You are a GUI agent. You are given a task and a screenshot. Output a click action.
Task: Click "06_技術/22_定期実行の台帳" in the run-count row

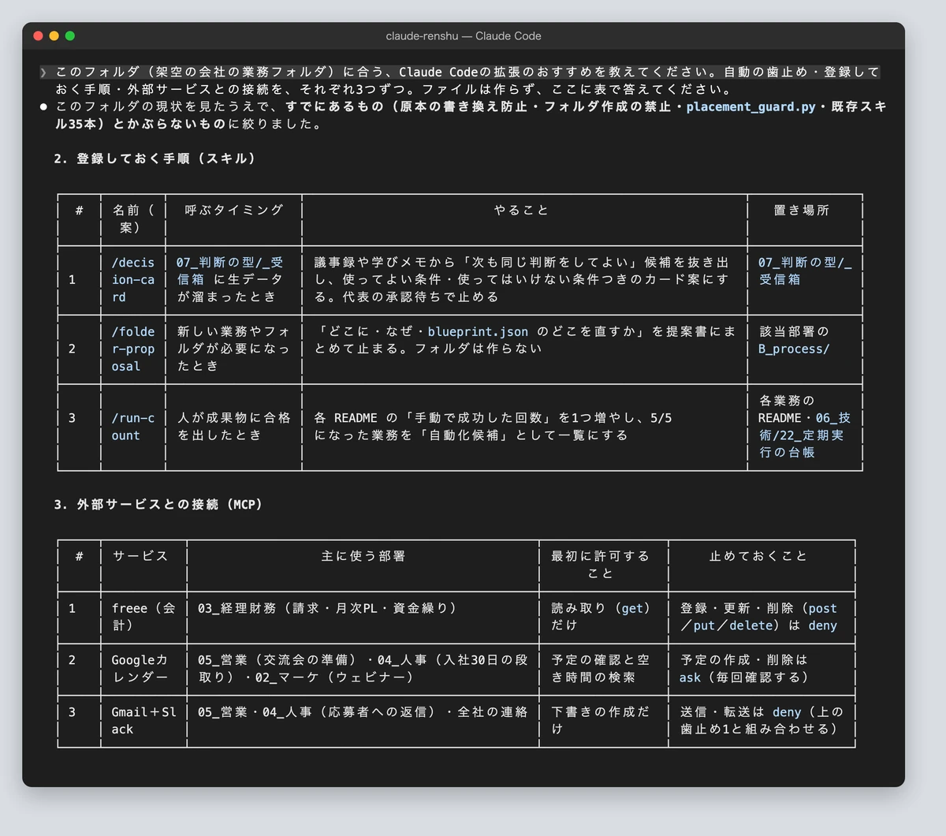[x=805, y=435]
